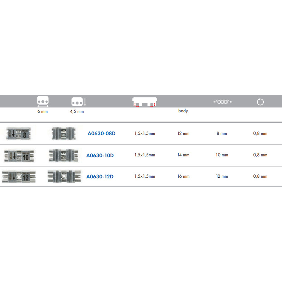Click 1,5x1,5mm value in A0630-08D row
Screen dimensions: 282x282
coord(145,134)
